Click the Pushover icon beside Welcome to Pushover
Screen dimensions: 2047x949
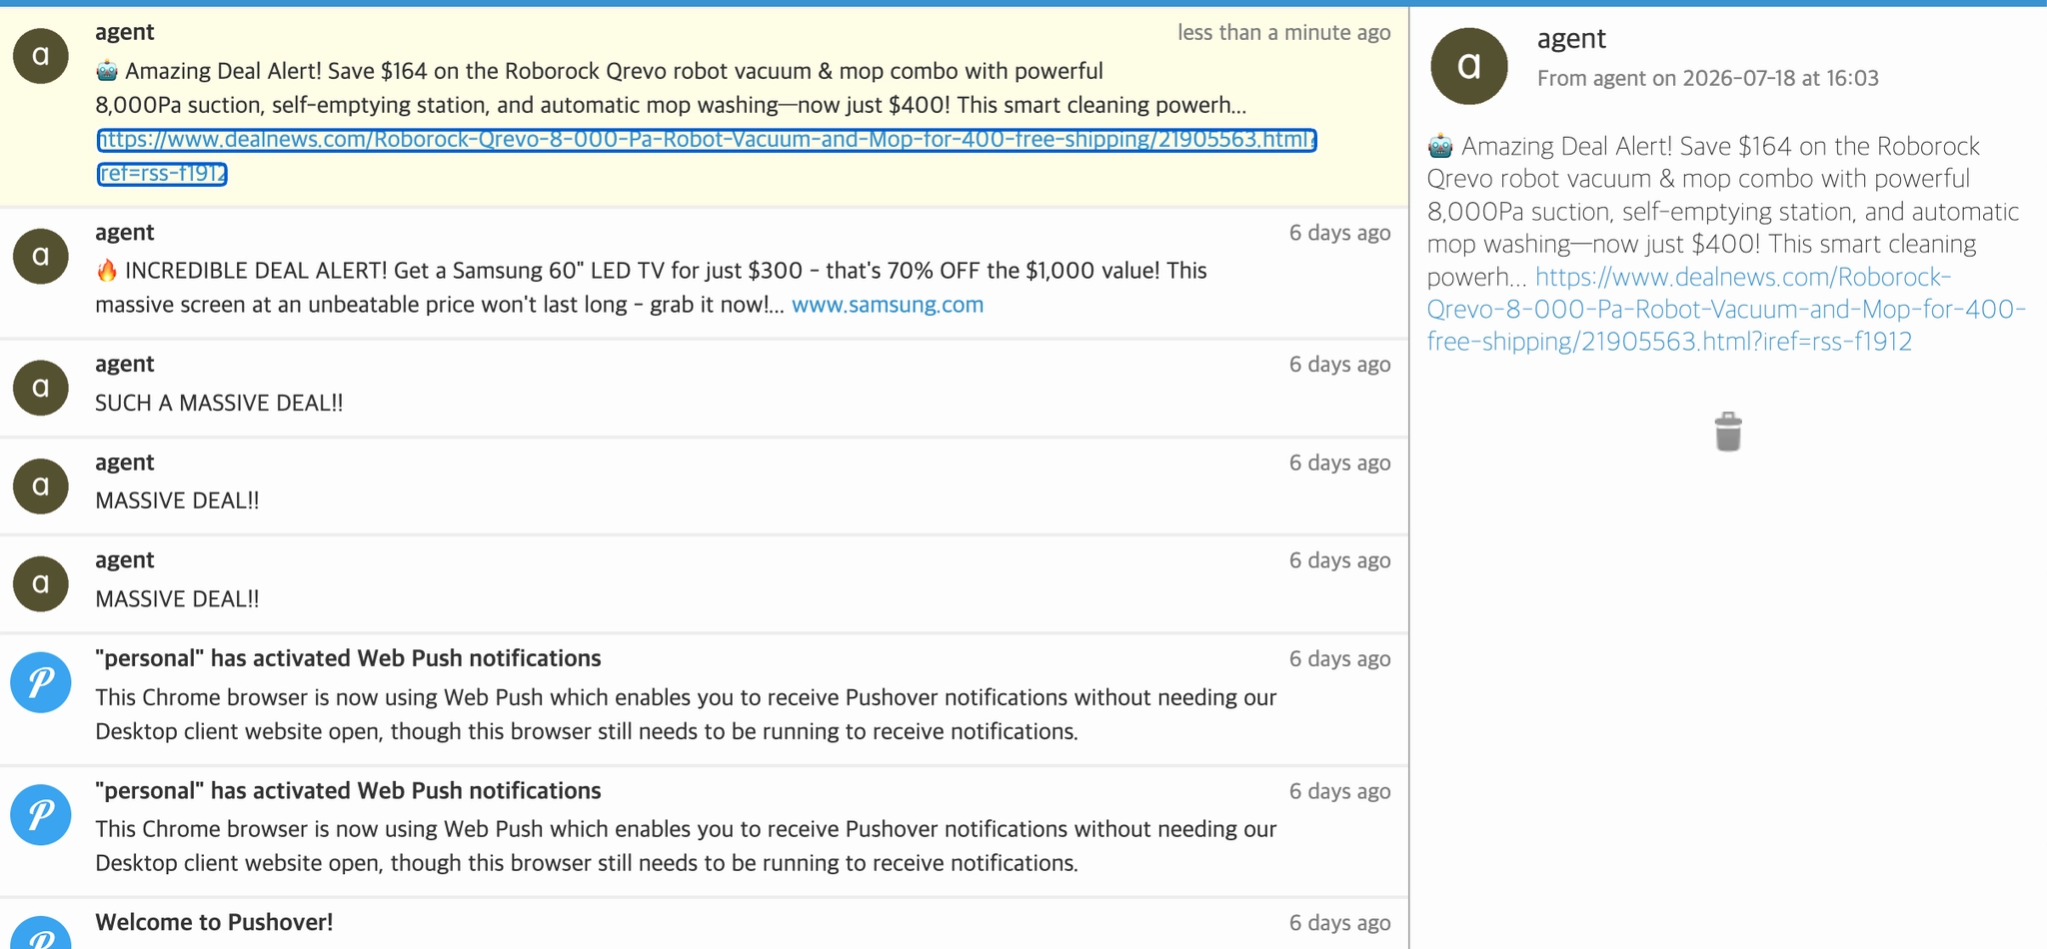[41, 933]
